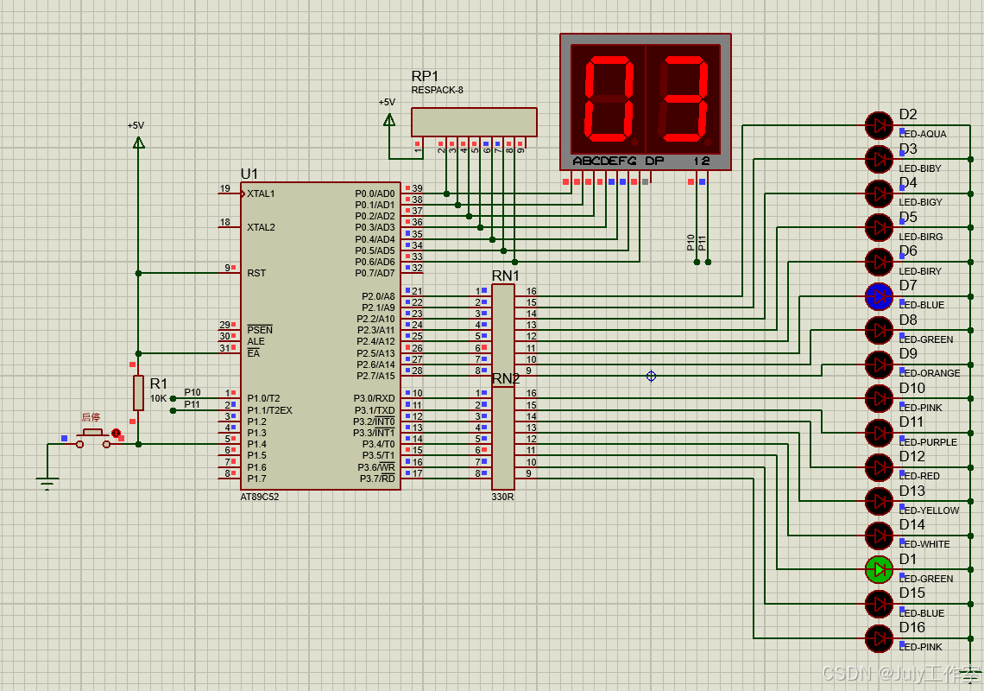Select the RP1 resistor pack body

click(474, 122)
